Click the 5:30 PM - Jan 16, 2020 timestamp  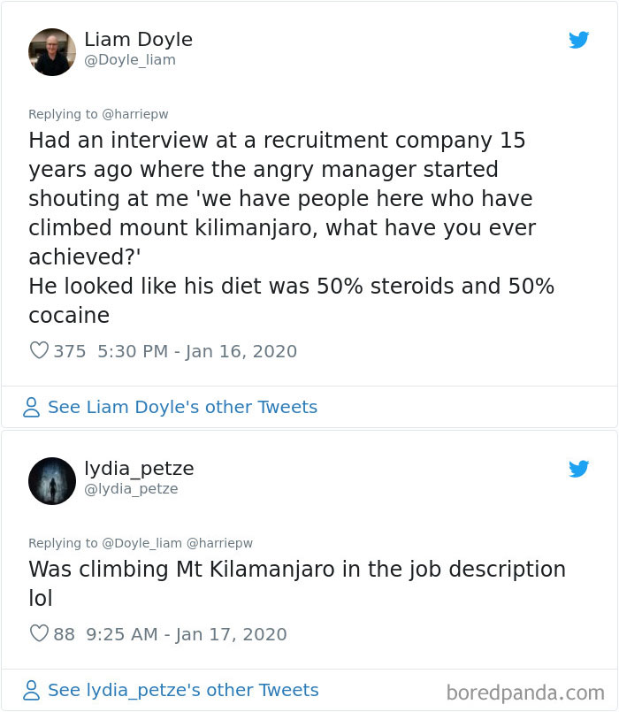(x=198, y=351)
